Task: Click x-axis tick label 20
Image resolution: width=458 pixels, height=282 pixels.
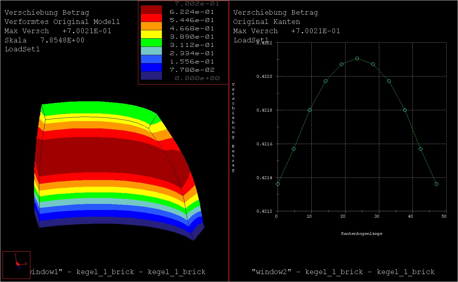Action: [x=343, y=216]
